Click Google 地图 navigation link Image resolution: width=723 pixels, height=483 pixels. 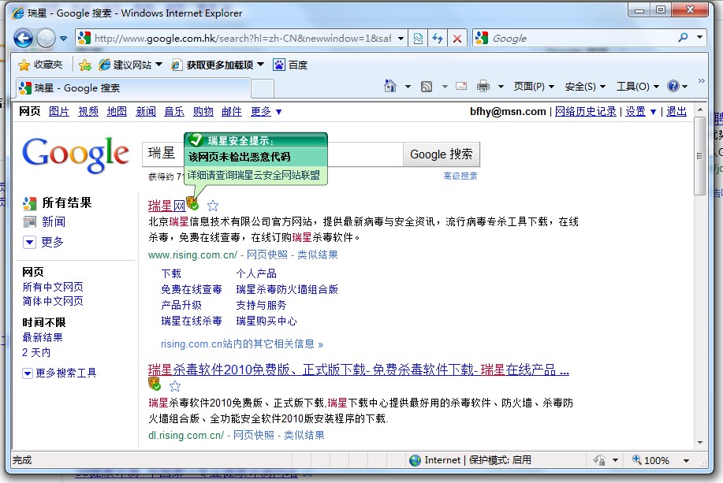click(117, 112)
